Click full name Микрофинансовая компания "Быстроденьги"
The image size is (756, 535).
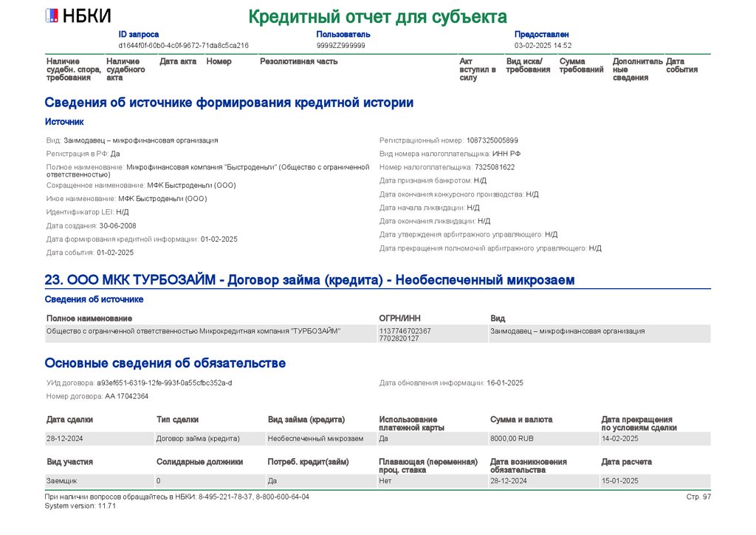click(207, 171)
